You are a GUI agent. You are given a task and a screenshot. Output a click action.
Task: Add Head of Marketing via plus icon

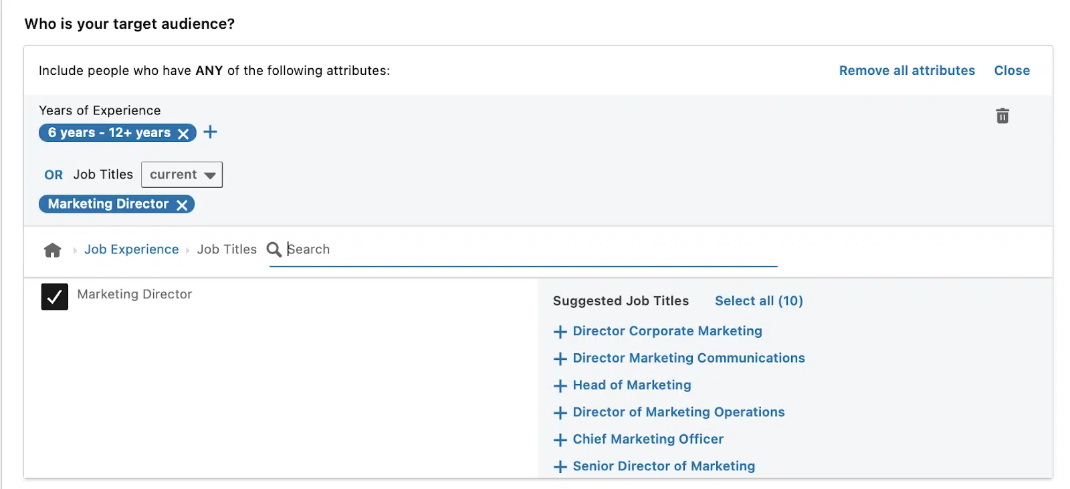tap(560, 386)
